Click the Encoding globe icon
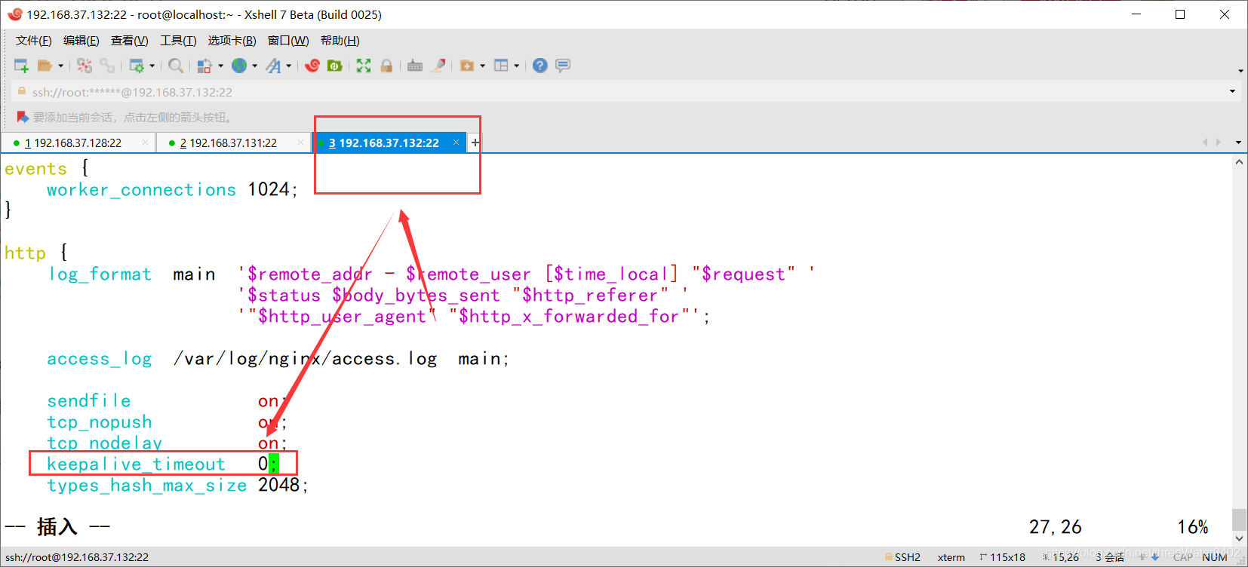Viewport: 1248px width, 567px height. [x=239, y=66]
